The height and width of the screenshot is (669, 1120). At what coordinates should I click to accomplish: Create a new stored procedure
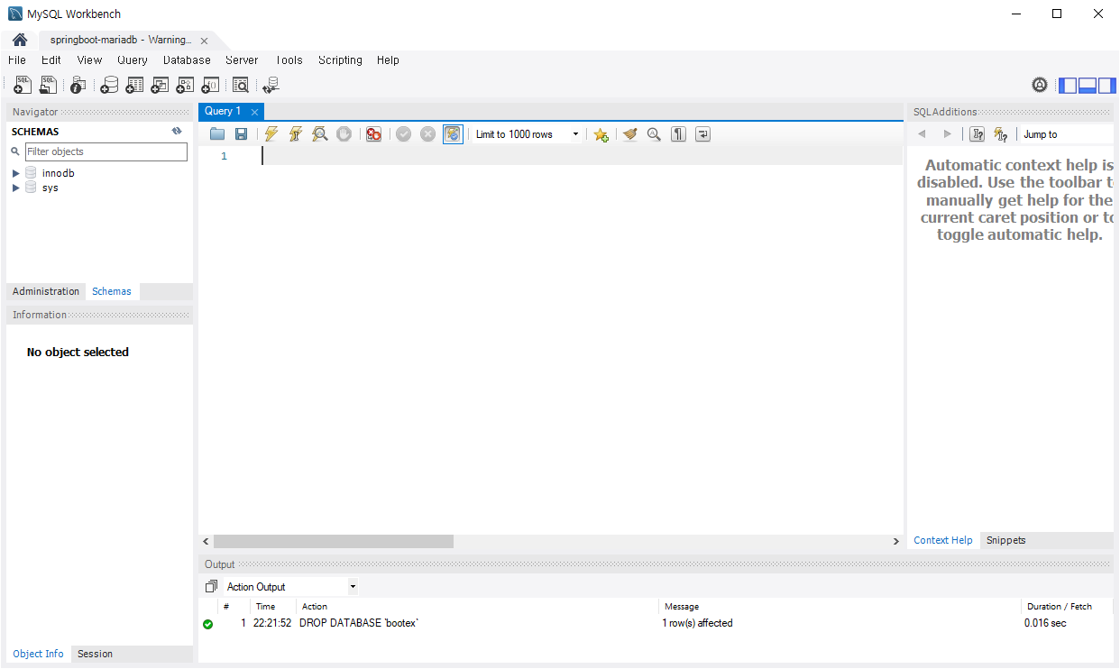(x=185, y=85)
